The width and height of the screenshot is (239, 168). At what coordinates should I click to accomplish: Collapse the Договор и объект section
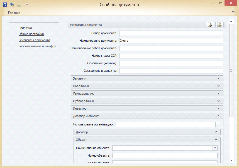click(218, 116)
